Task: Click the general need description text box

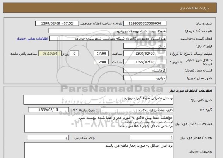Action: coord(98,100)
